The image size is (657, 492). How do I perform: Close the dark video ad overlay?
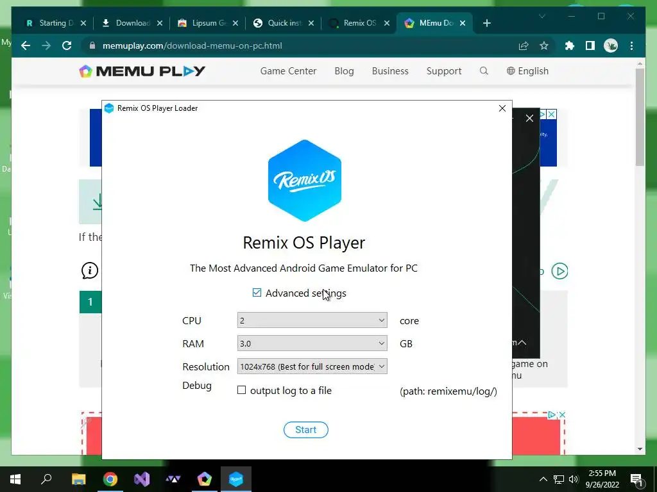pyautogui.click(x=529, y=119)
